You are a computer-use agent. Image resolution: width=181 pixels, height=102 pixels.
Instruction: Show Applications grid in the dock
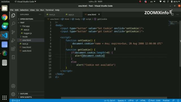[5, 98]
